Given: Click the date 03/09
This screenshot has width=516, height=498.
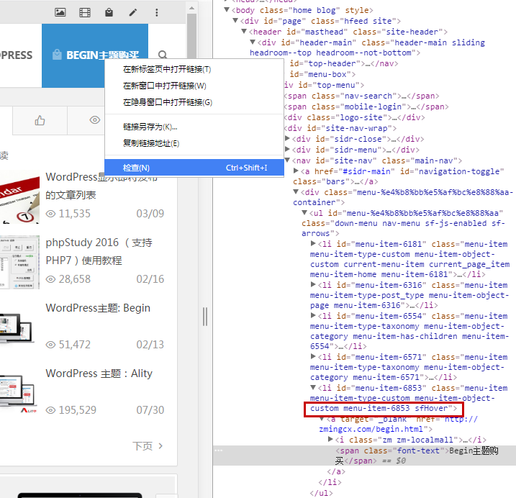Looking at the screenshot, I should click(150, 214).
